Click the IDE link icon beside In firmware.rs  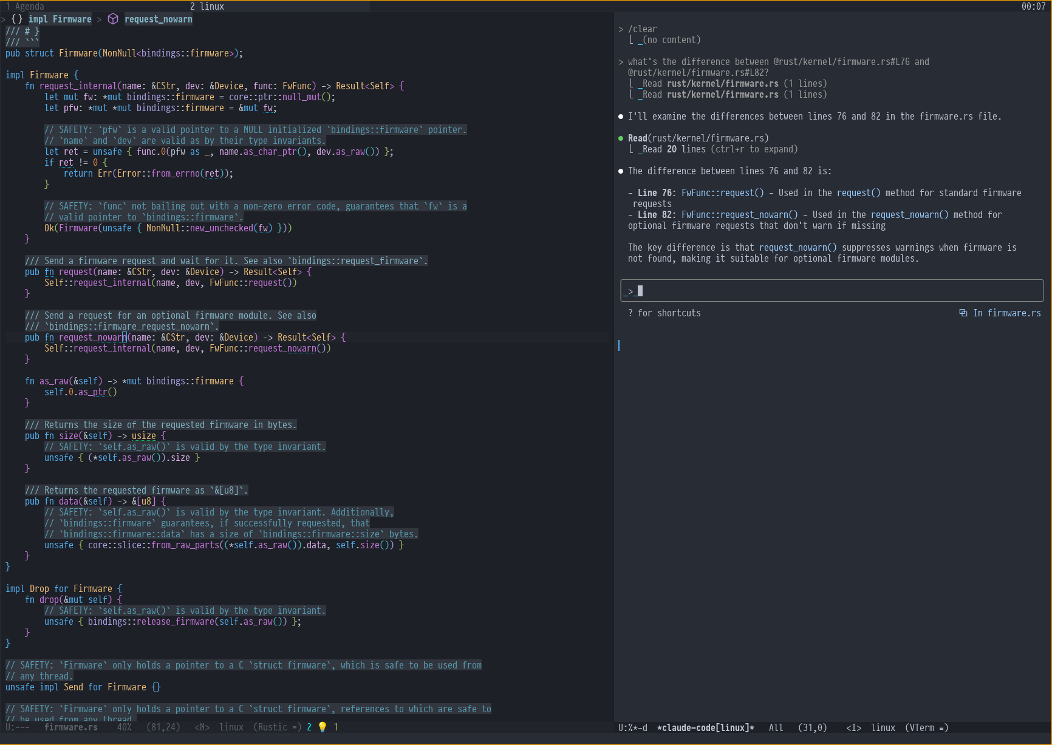coord(963,313)
